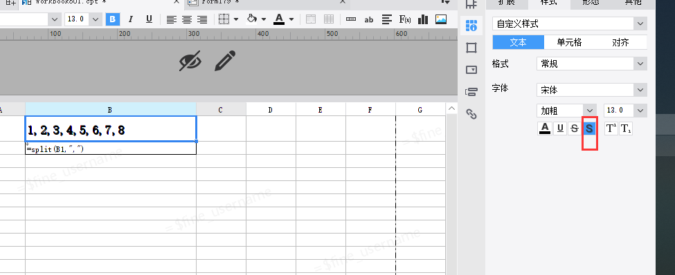Select column F header
This screenshot has width=675, height=275.
pos(370,110)
